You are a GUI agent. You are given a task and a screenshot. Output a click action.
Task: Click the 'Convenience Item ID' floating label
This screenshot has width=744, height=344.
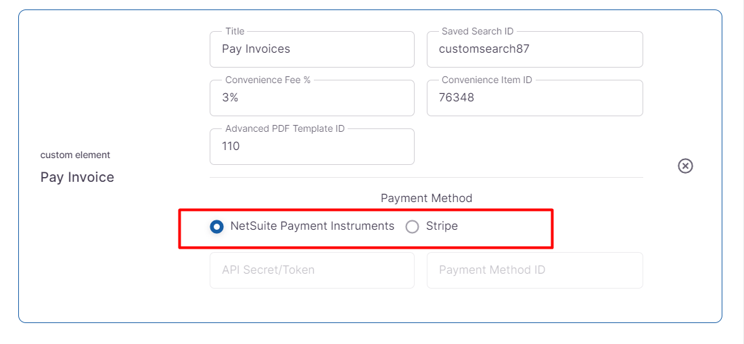(x=486, y=80)
